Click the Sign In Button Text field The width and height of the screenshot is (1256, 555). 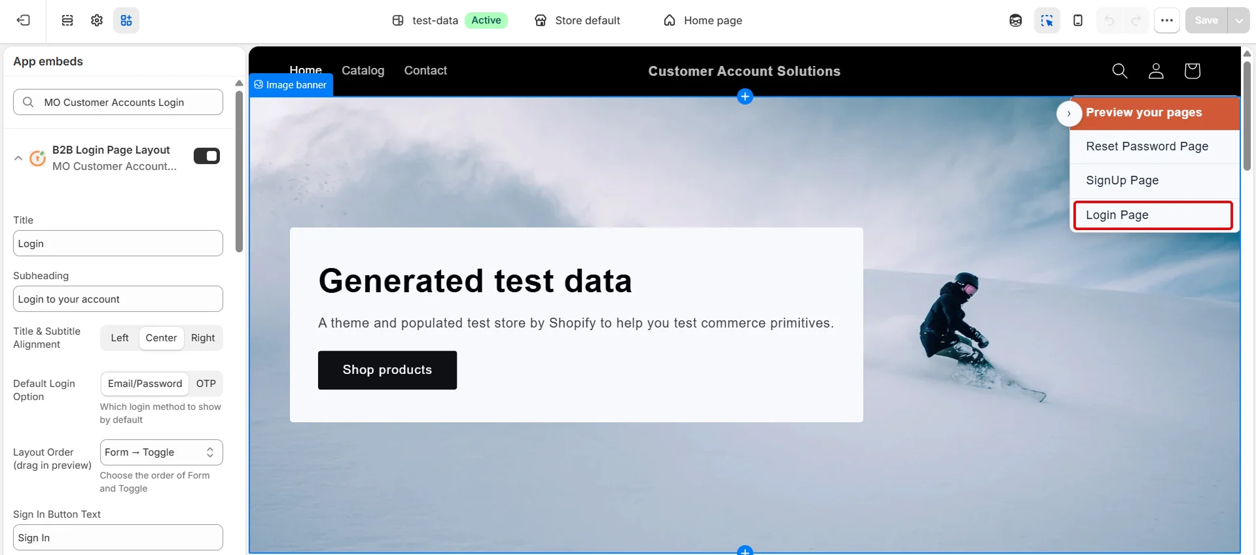click(x=118, y=537)
